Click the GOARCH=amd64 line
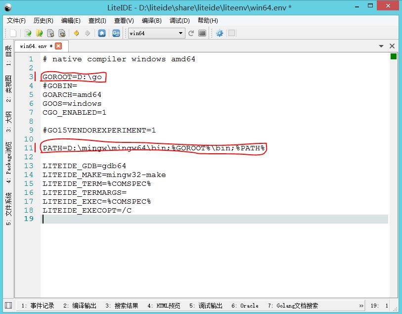 [x=72, y=94]
